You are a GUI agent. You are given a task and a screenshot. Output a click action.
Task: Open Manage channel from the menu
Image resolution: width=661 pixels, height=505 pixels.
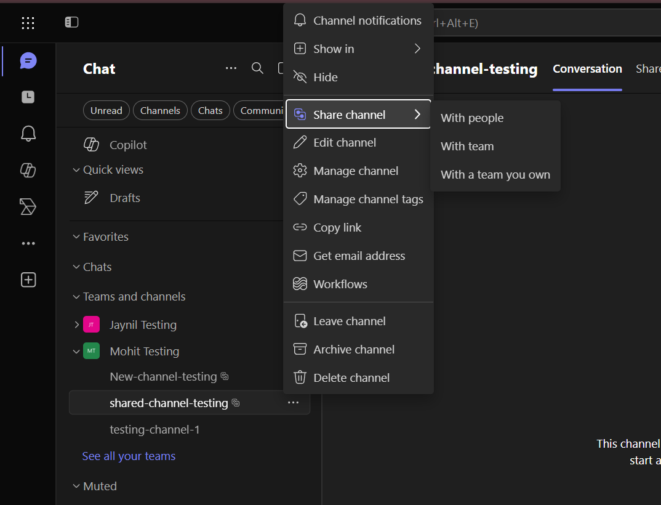[x=358, y=171]
